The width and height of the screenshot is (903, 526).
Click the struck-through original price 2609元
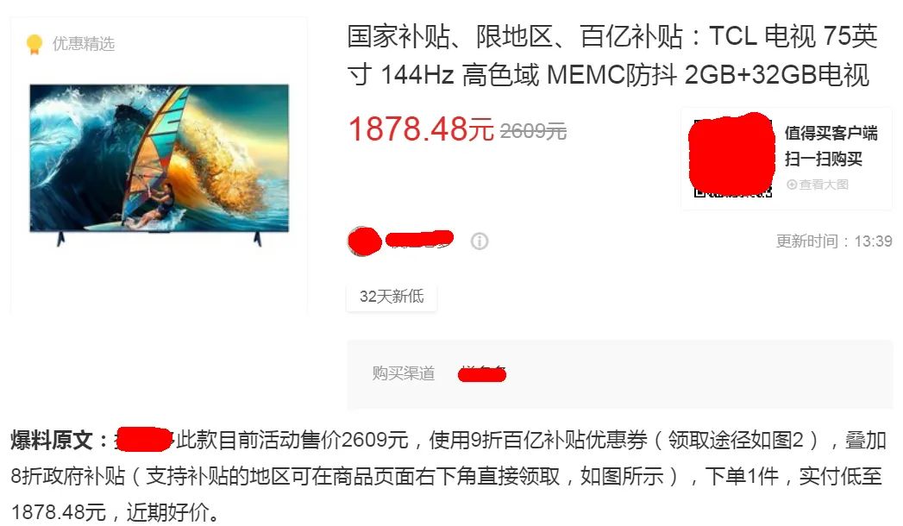pos(533,132)
